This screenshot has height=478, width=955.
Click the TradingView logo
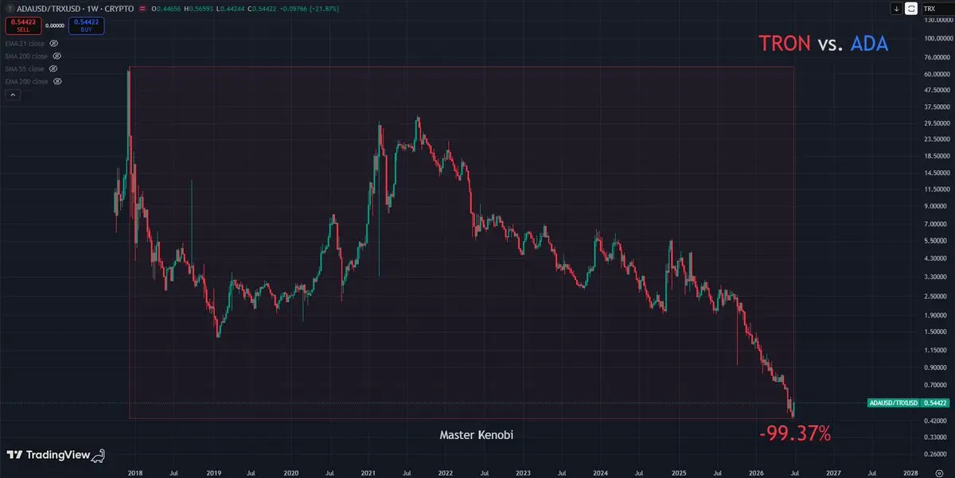(x=56, y=455)
